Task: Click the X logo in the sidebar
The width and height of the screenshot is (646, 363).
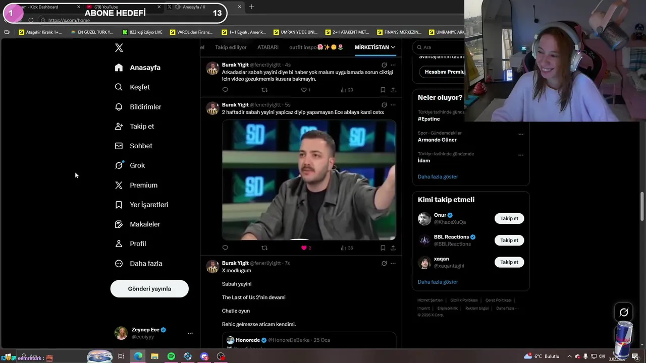Action: [119, 48]
